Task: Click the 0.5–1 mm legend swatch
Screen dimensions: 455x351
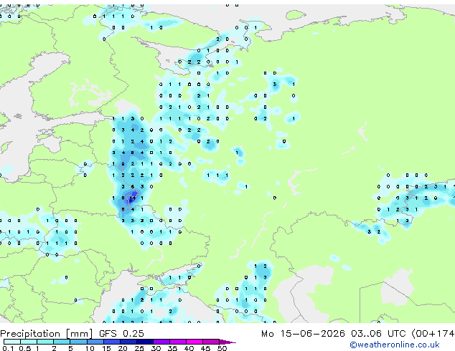Action: coord(29,342)
